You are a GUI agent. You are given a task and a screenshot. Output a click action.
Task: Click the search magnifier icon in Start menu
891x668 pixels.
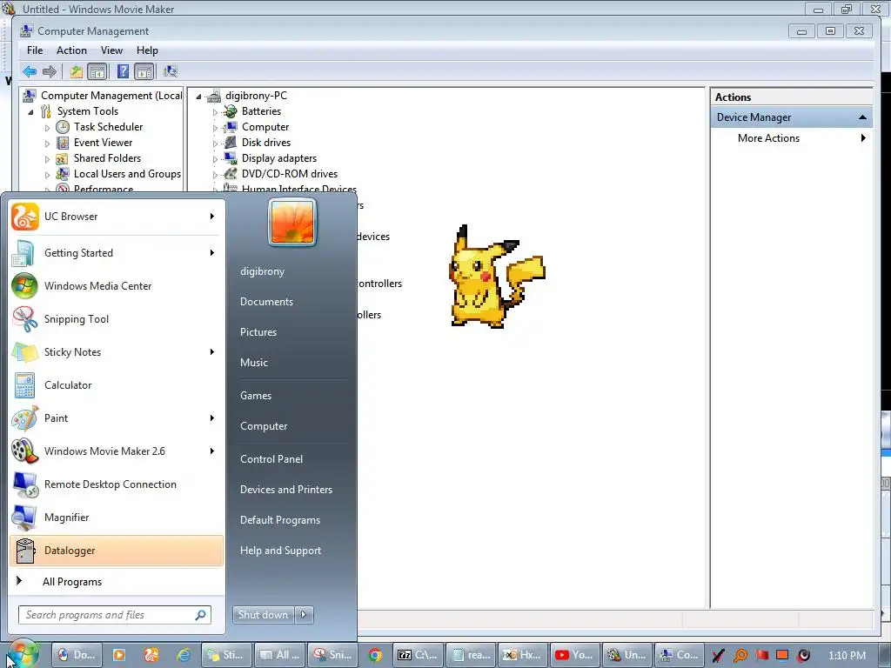(201, 615)
